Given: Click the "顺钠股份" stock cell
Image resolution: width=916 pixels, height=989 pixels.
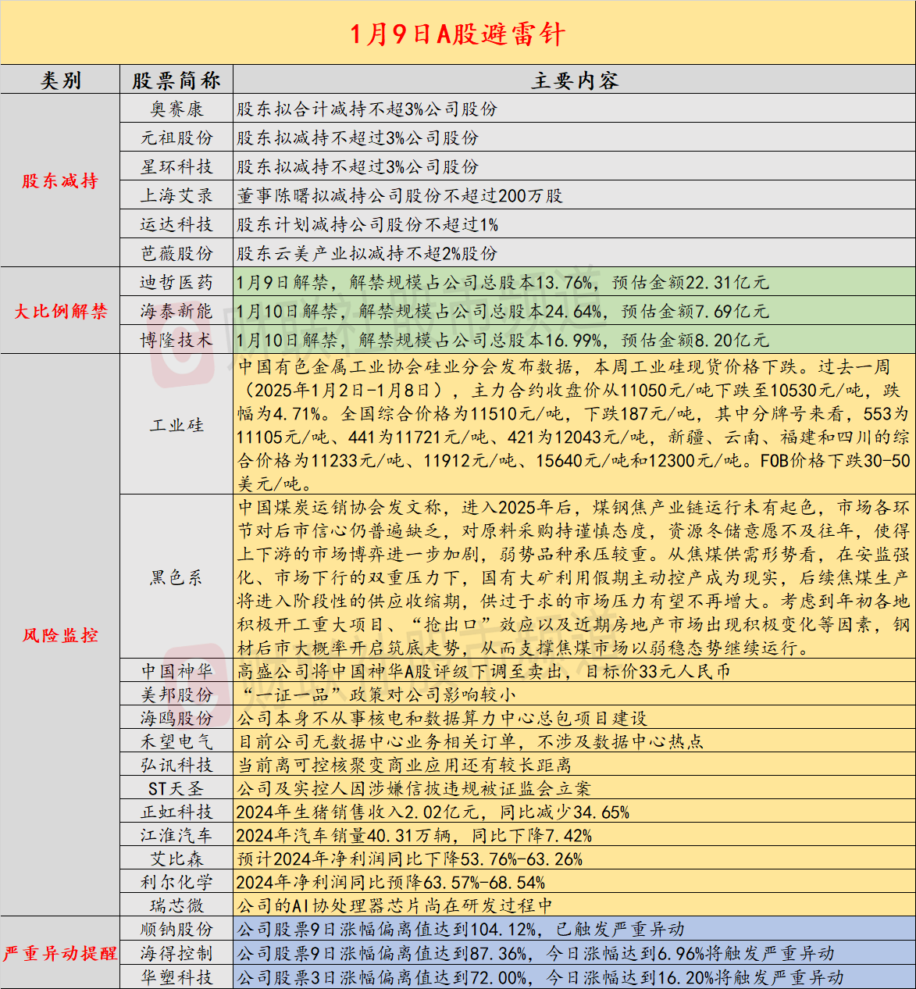Looking at the screenshot, I should point(176,930).
